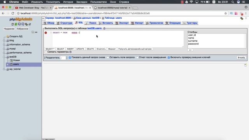Toggle Включить проверку внешних ключей checkbox
Viewport: 249px width, 140px height.
169,58
